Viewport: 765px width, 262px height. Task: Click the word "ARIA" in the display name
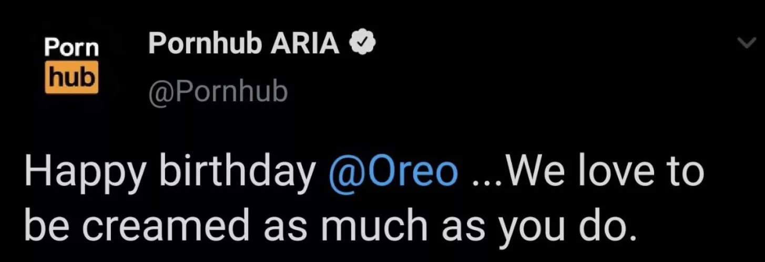[305, 45]
